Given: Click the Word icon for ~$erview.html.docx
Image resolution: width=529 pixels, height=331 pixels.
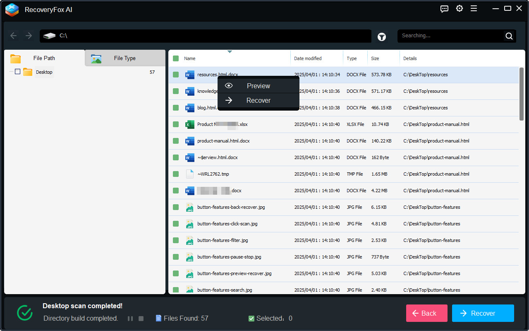Looking at the screenshot, I should 190,157.
